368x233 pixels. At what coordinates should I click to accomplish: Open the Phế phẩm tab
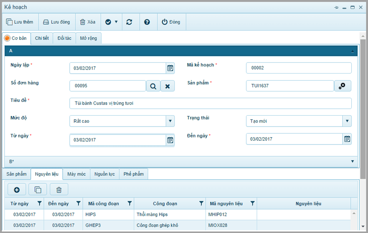(133, 174)
